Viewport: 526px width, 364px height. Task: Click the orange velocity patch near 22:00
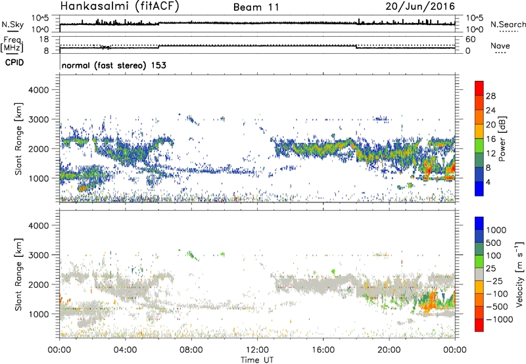click(429, 302)
